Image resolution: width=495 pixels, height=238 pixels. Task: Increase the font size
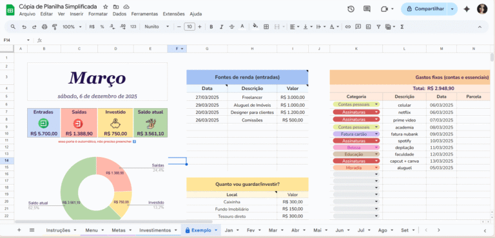click(200, 27)
